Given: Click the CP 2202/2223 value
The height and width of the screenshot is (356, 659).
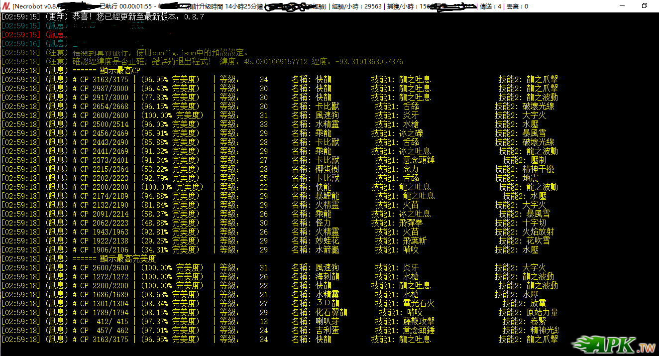Looking at the screenshot, I should (104, 178).
